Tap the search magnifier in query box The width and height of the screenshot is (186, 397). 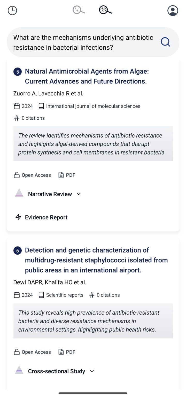(165, 42)
